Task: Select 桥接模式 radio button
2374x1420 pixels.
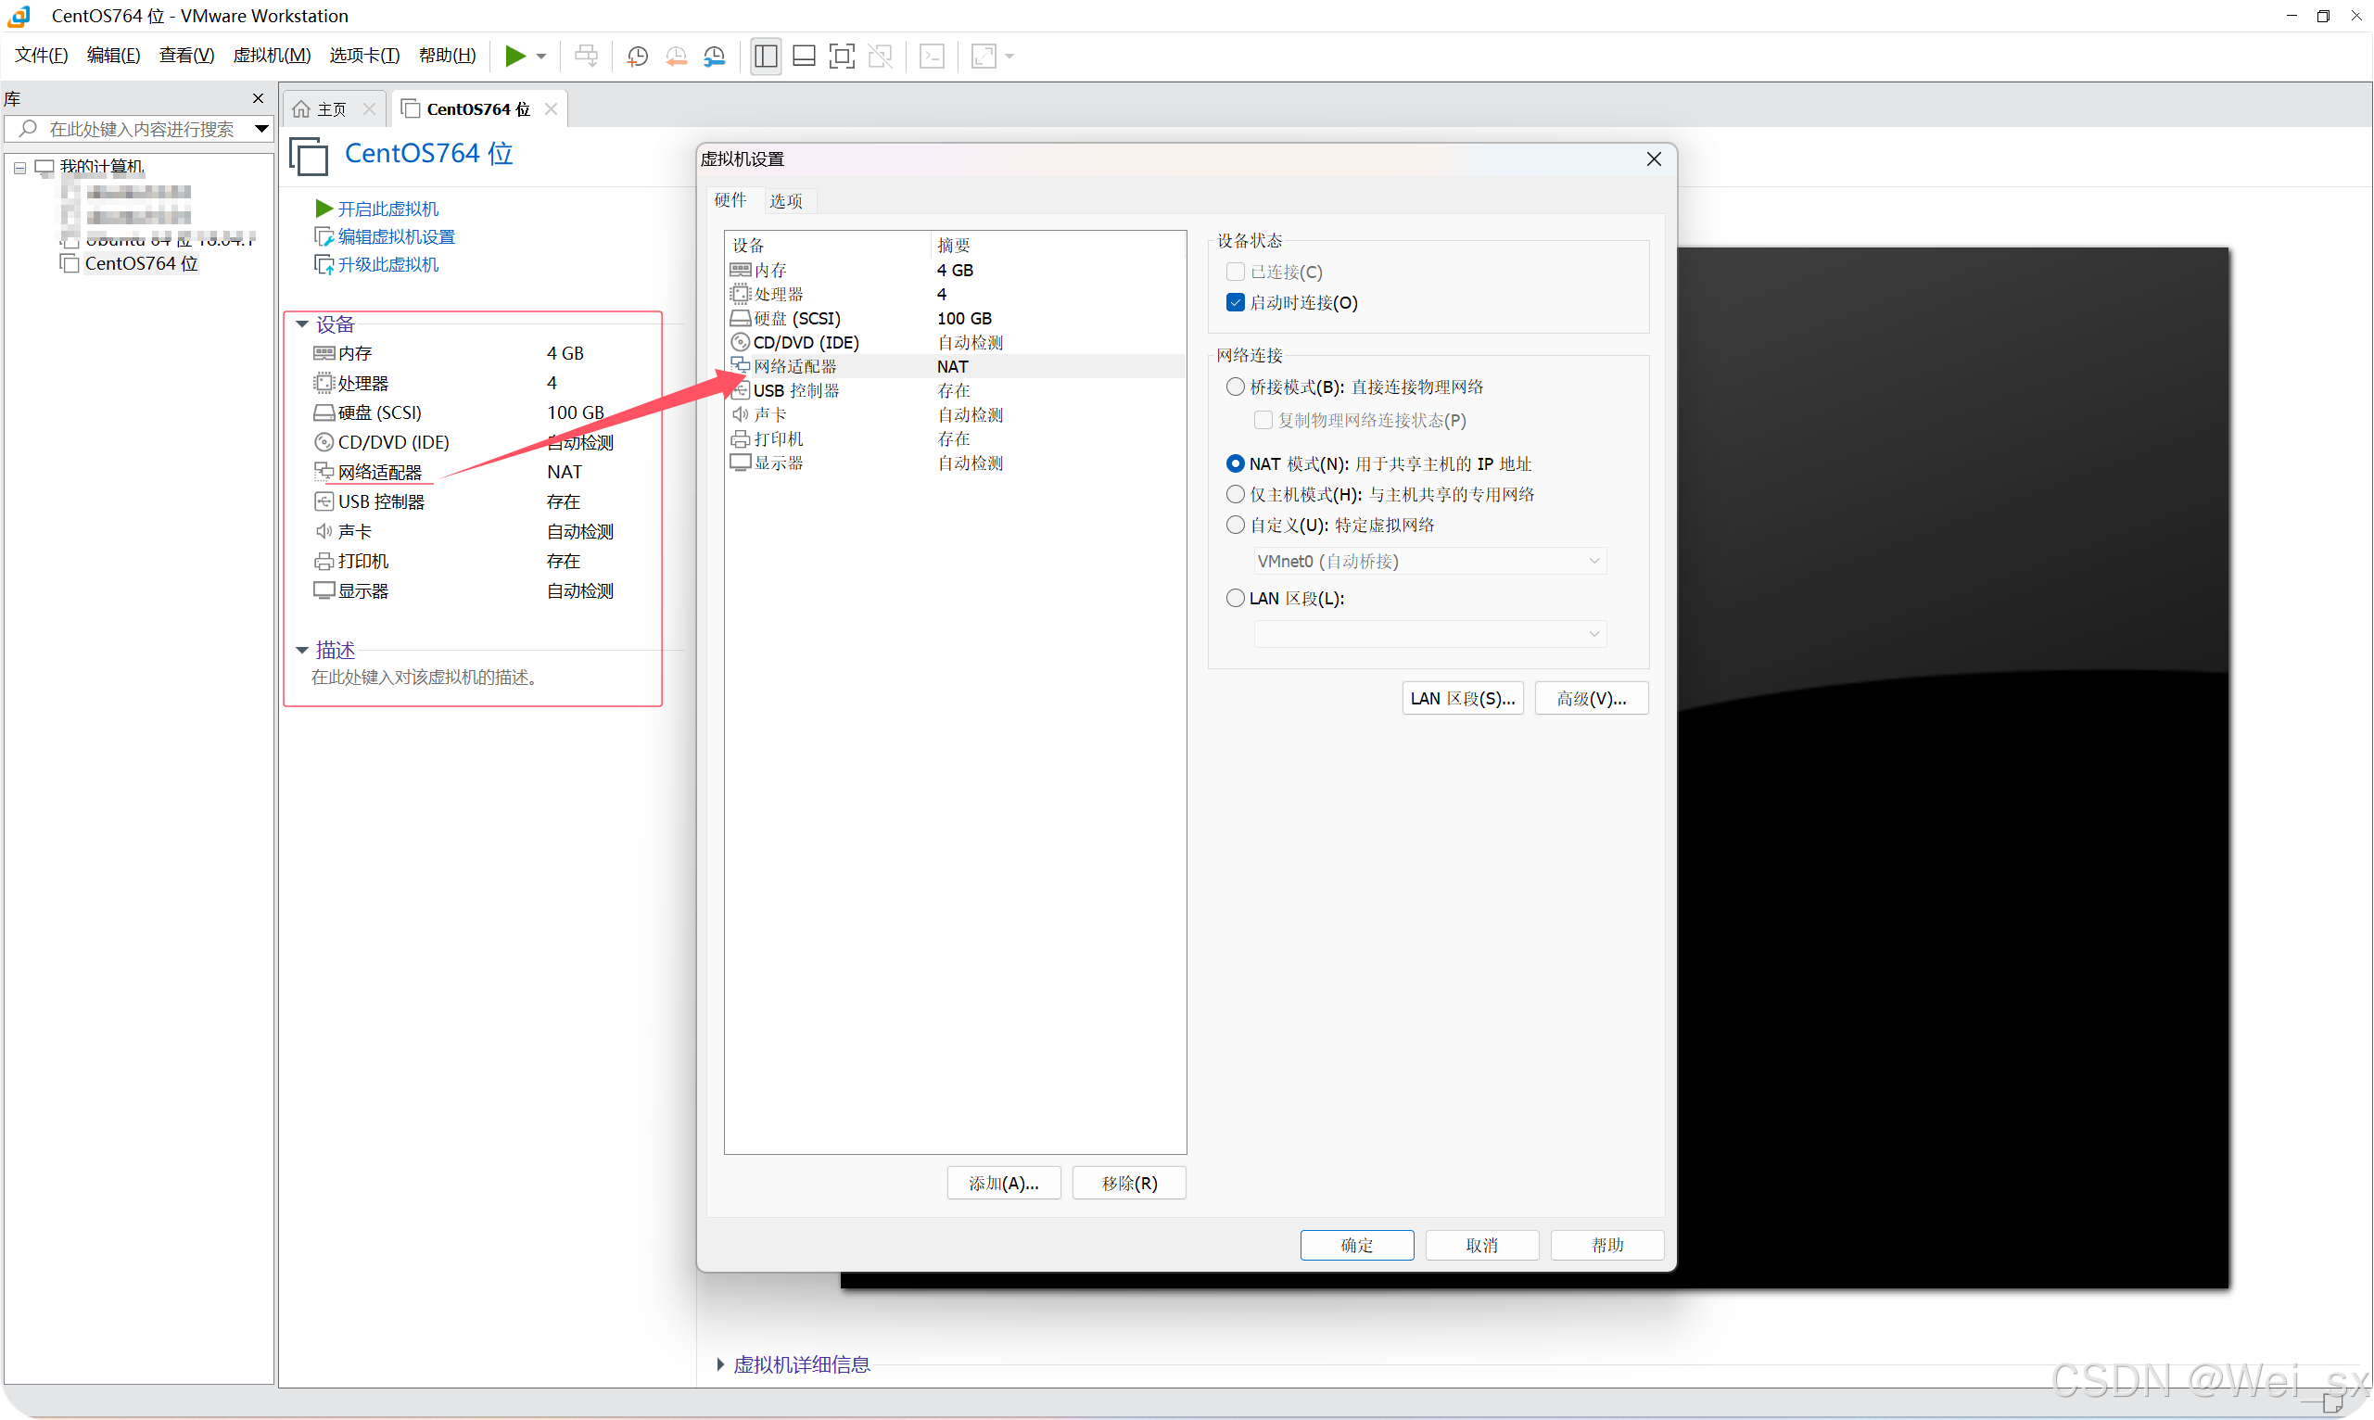Action: pyautogui.click(x=1236, y=387)
